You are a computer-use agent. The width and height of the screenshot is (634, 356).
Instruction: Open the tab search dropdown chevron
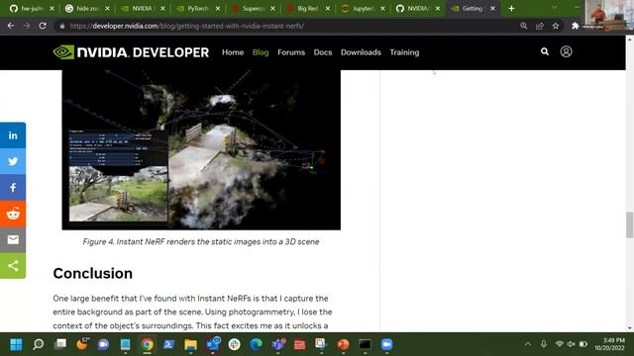pos(554,8)
